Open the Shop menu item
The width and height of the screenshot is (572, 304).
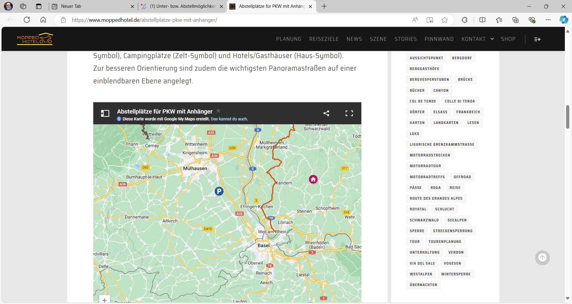point(508,39)
